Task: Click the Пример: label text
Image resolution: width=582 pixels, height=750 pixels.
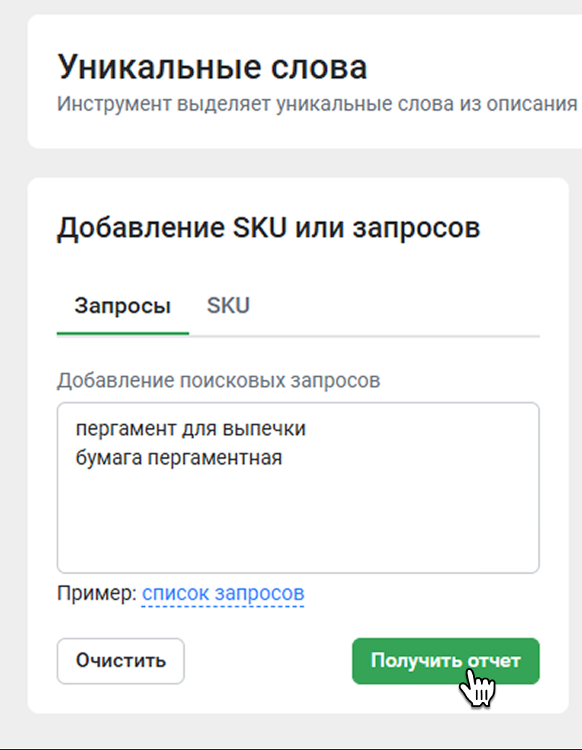Action: 96,593
